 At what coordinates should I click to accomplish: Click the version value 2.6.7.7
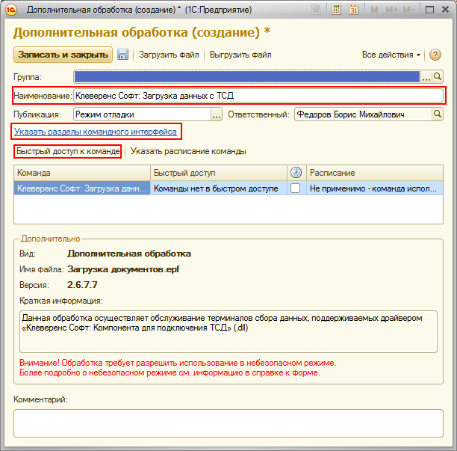pos(82,285)
